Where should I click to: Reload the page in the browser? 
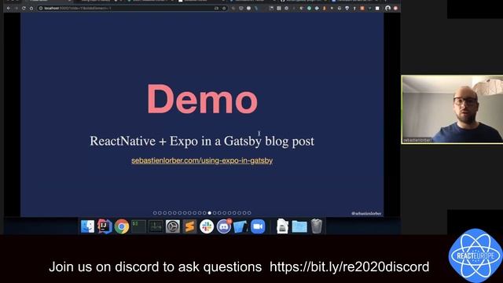[x=24, y=8]
